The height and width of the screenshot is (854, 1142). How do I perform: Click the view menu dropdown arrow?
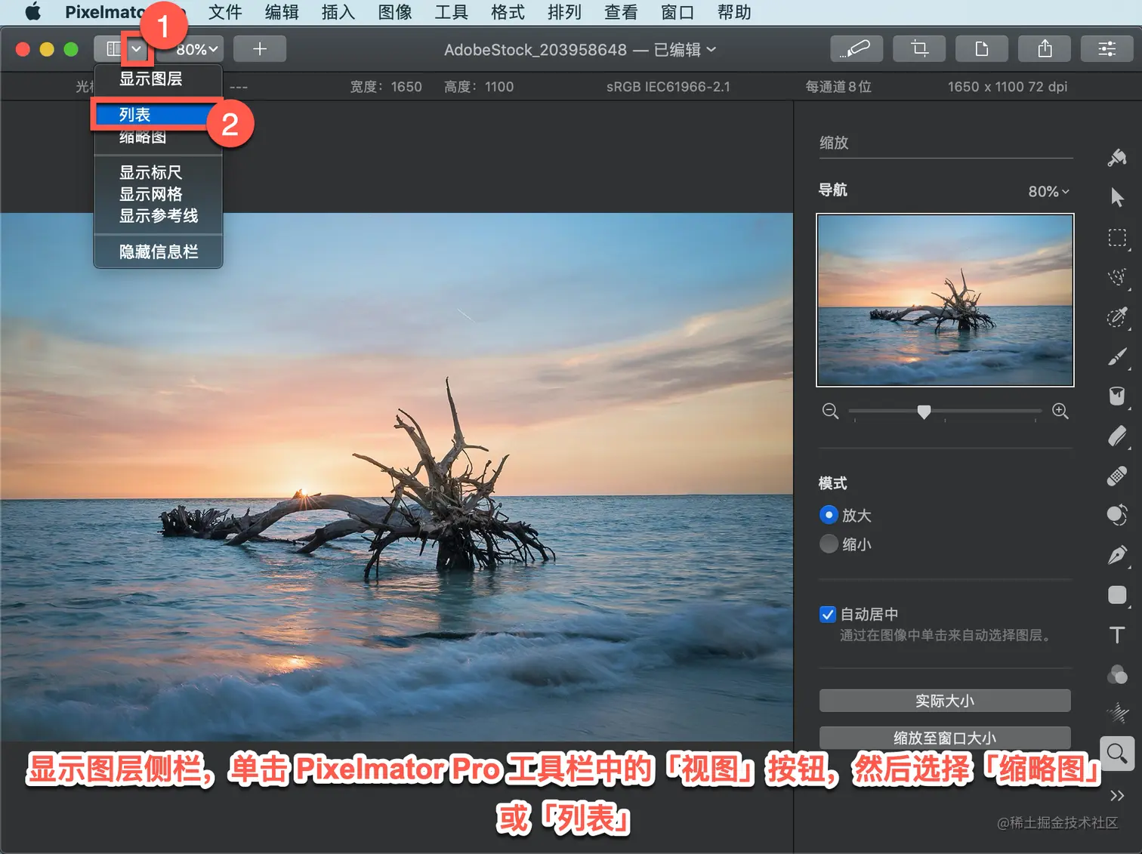(137, 49)
